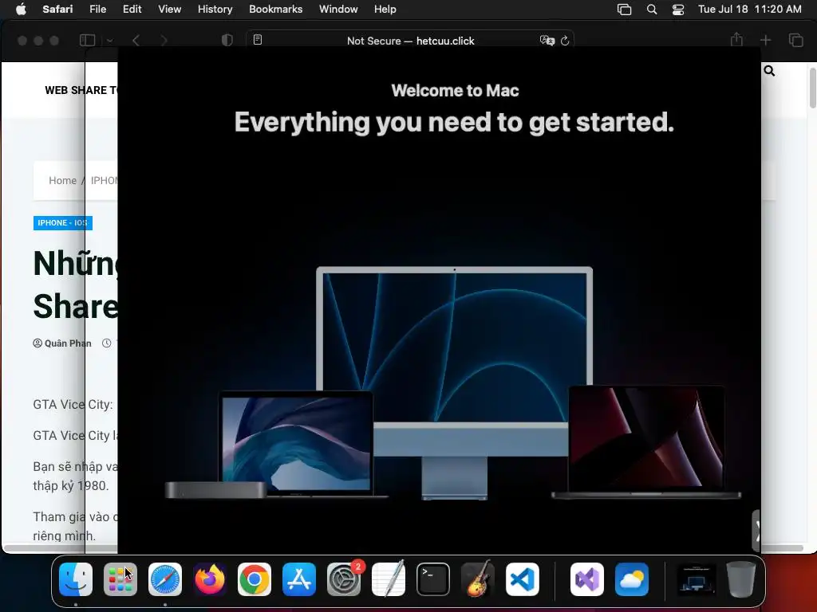The image size is (817, 612).
Task: Open a new Safari tab
Action: click(765, 40)
